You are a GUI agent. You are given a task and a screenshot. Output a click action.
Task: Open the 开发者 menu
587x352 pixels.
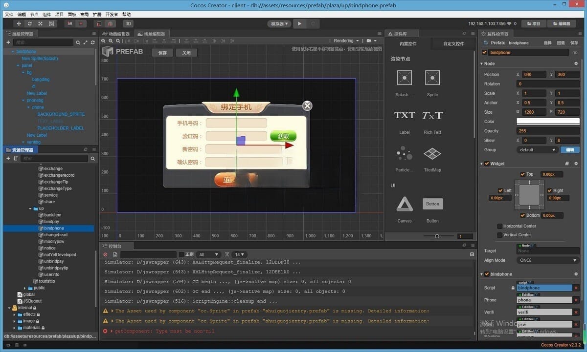(x=112, y=15)
